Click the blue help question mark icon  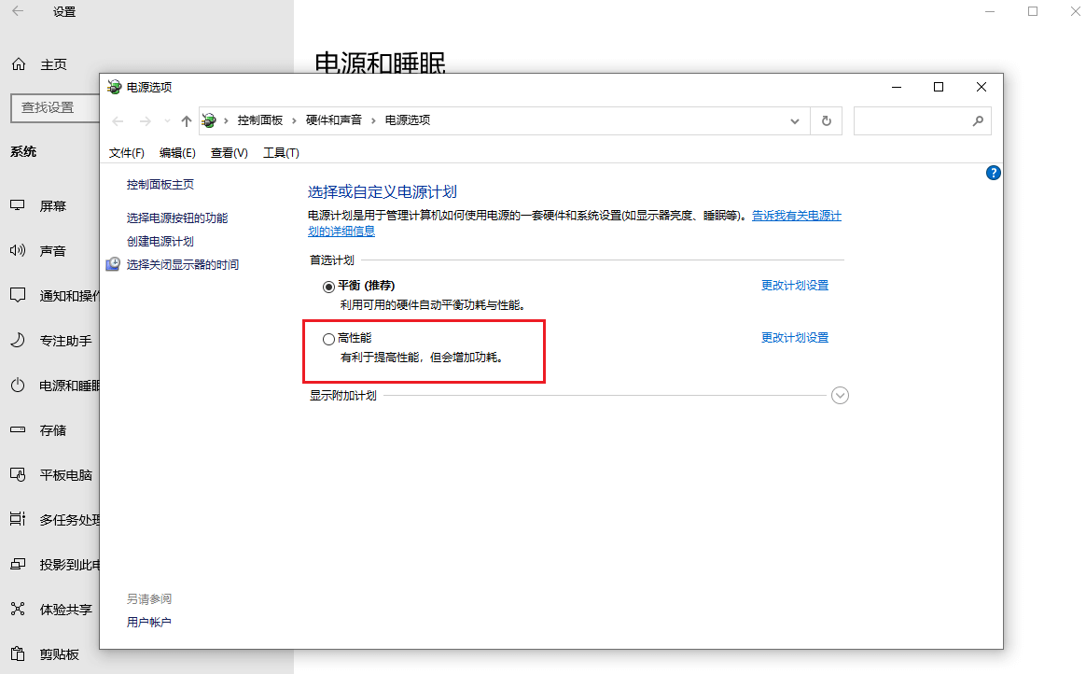993,172
